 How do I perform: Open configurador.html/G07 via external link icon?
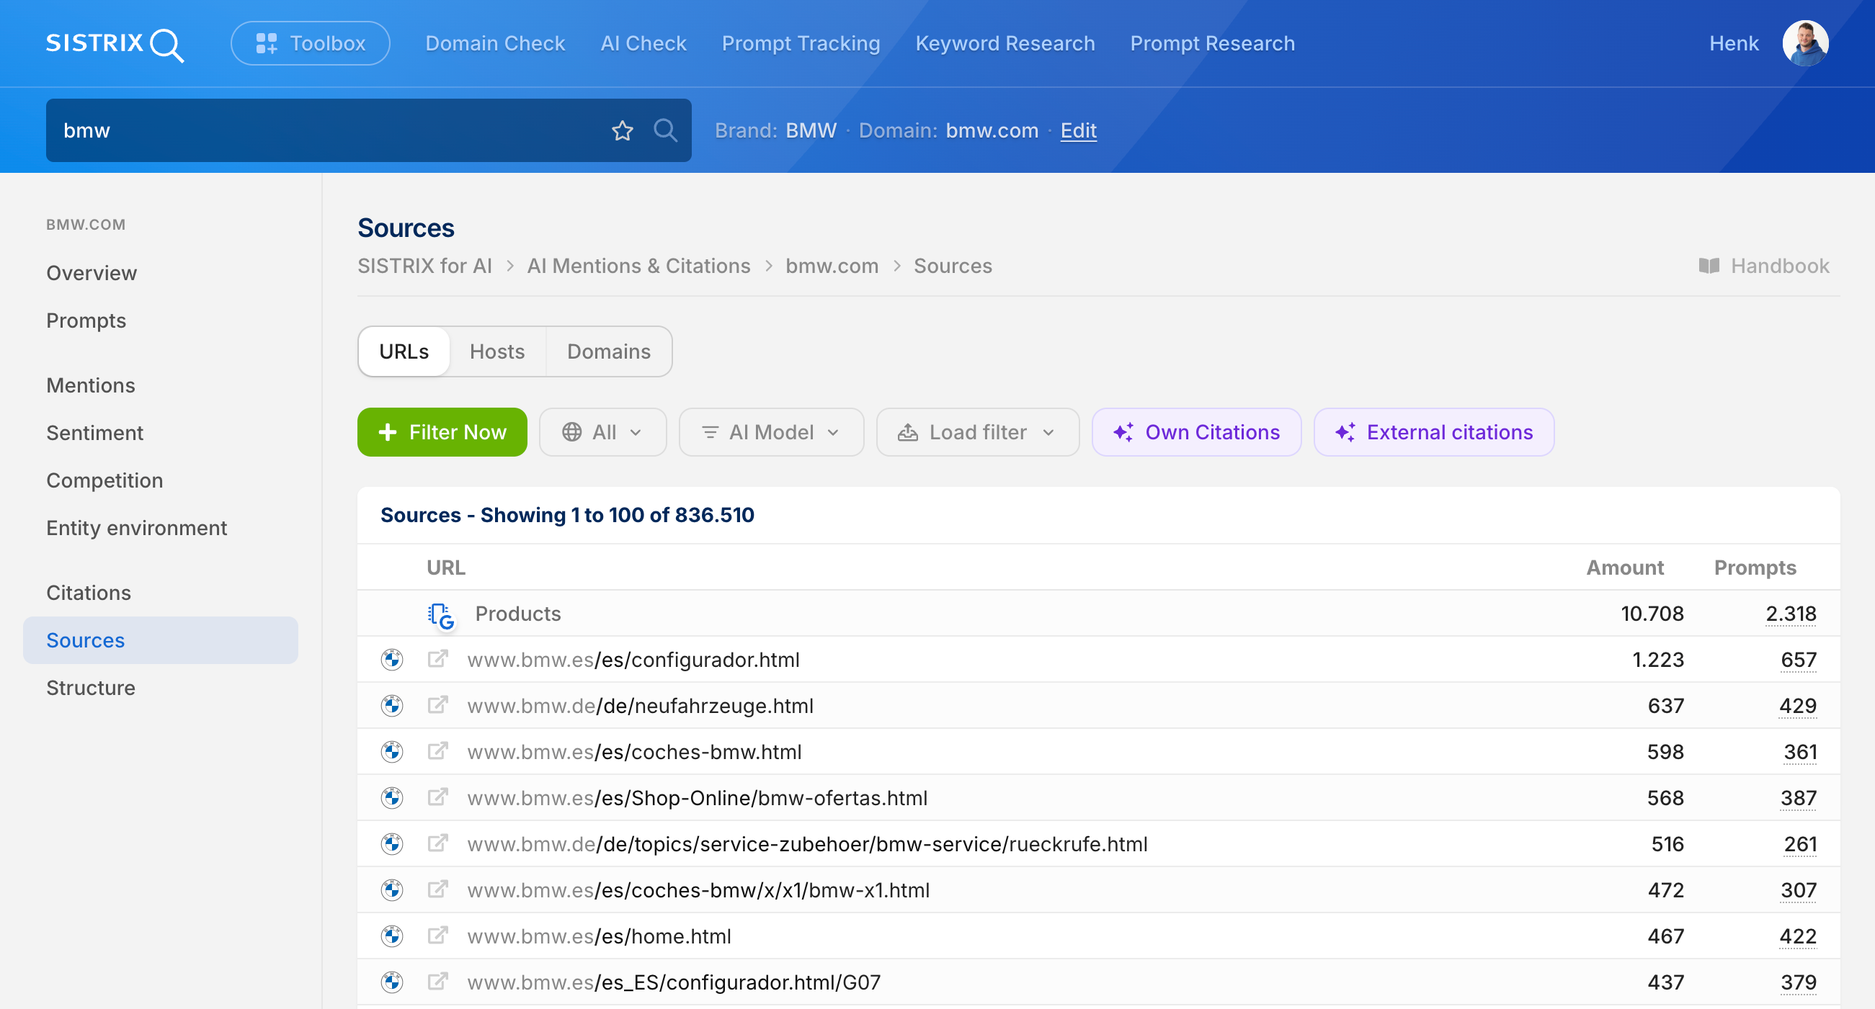437,982
